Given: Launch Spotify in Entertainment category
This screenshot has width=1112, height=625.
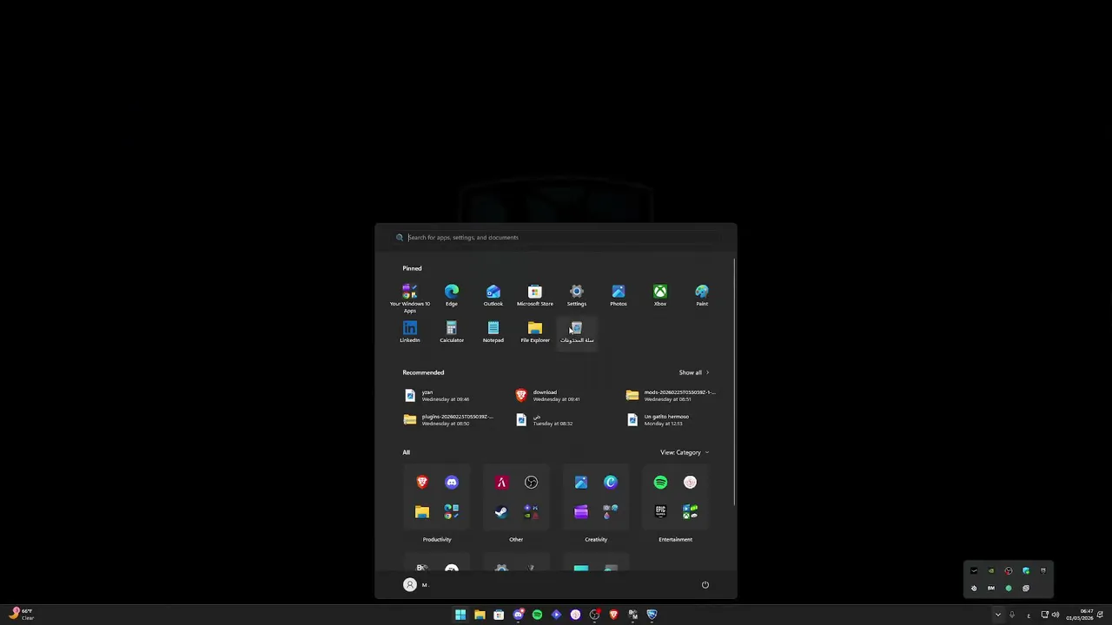Looking at the screenshot, I should tap(660, 482).
